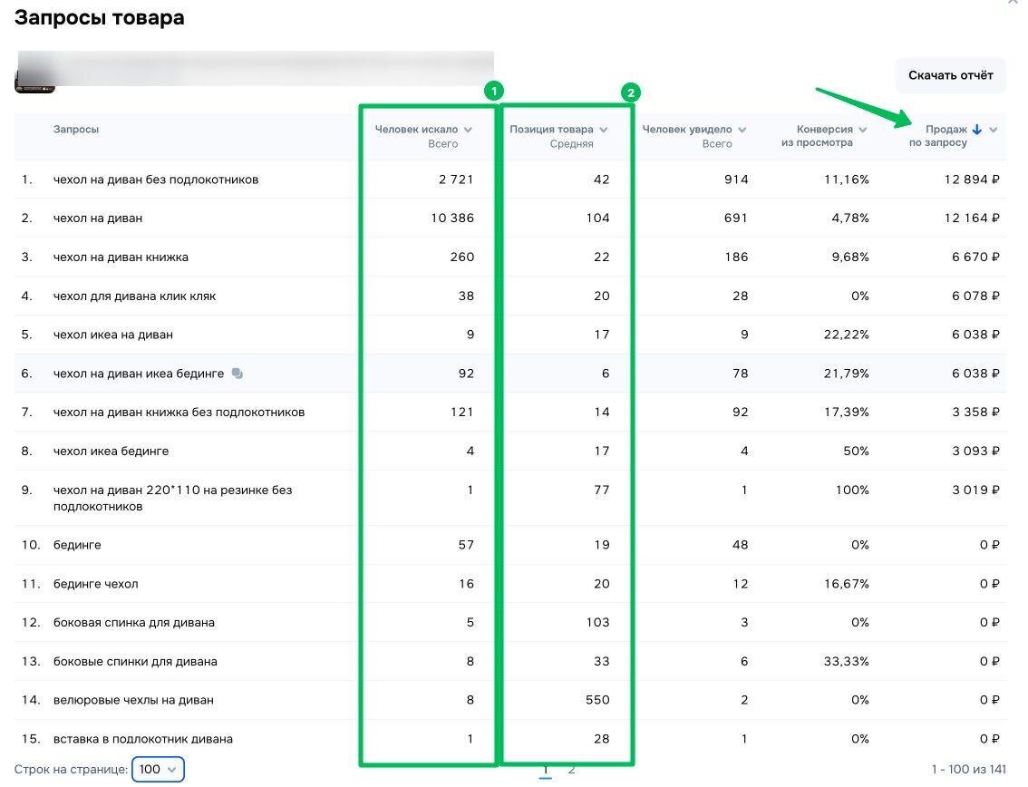
Task: Click the 'Строк на странице:' label
Action: click(x=71, y=769)
